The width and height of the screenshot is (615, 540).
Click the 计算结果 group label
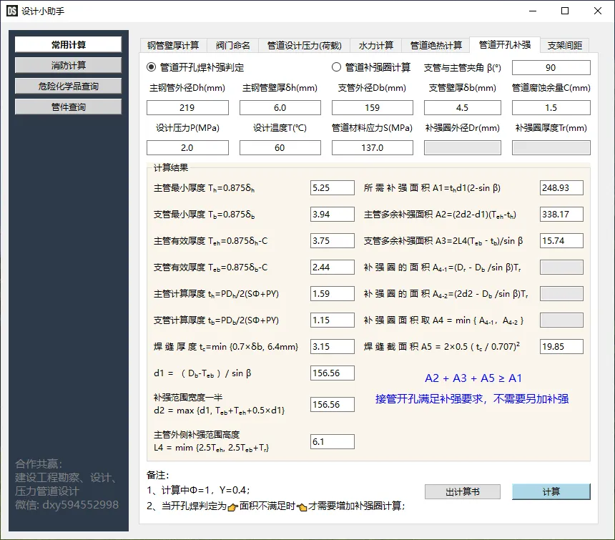(171, 168)
